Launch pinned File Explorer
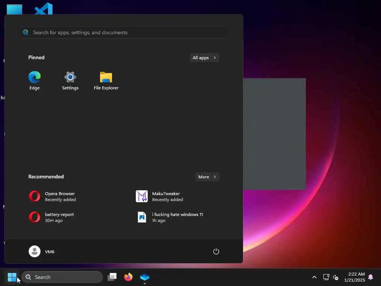 (x=106, y=81)
